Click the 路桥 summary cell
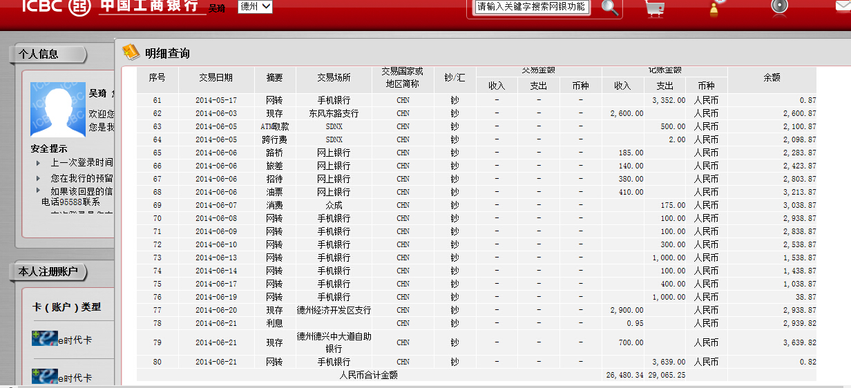The image size is (851, 388). point(275,153)
